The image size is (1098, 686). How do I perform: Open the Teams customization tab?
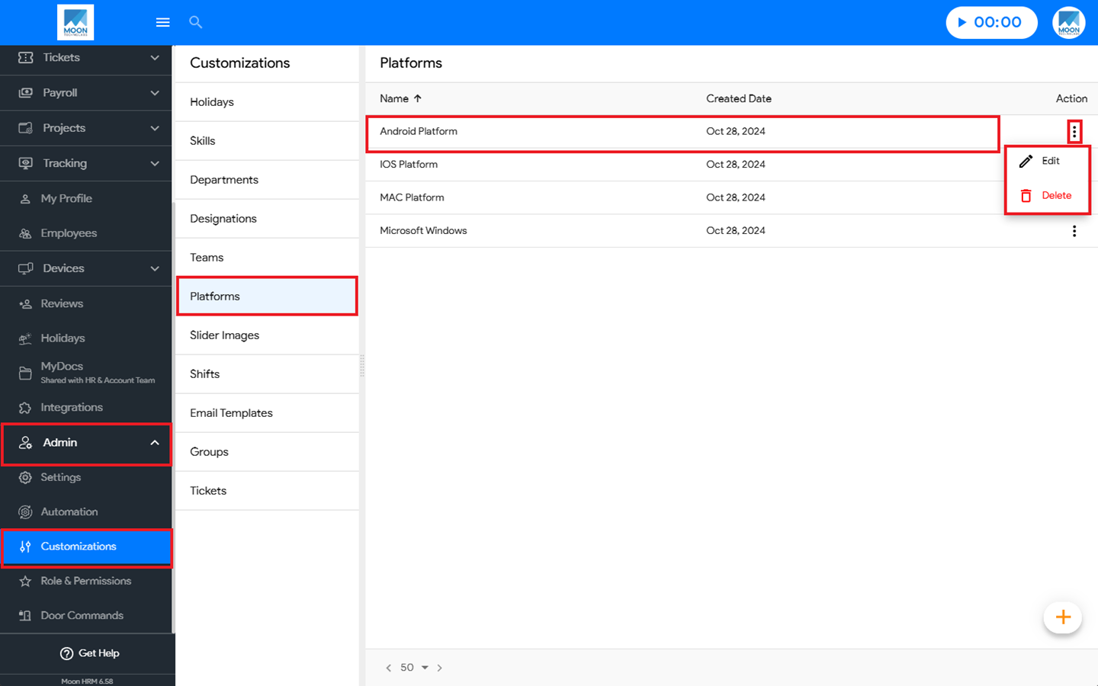pyautogui.click(x=267, y=258)
